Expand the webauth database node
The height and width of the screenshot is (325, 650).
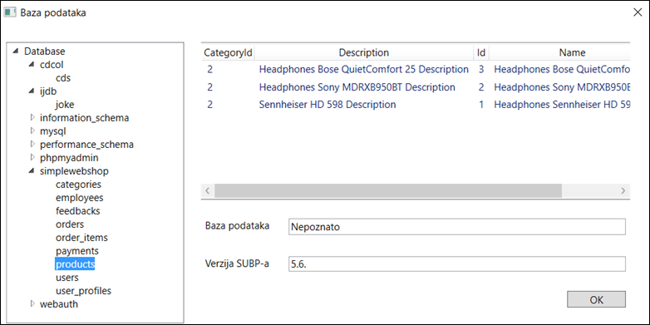click(x=32, y=304)
